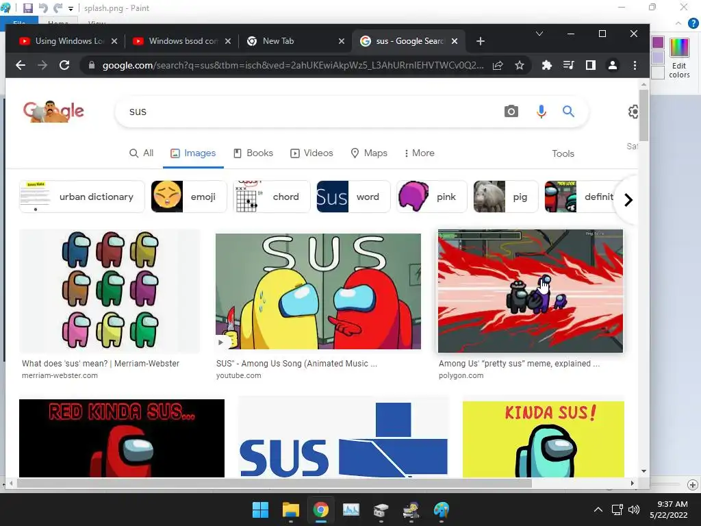Image resolution: width=701 pixels, height=526 pixels.
Task: Open a new Chrome tab with plus
Action: pyautogui.click(x=480, y=41)
